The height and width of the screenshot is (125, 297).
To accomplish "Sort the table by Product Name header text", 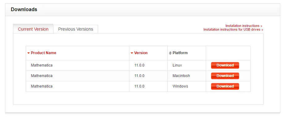I will point(44,53).
